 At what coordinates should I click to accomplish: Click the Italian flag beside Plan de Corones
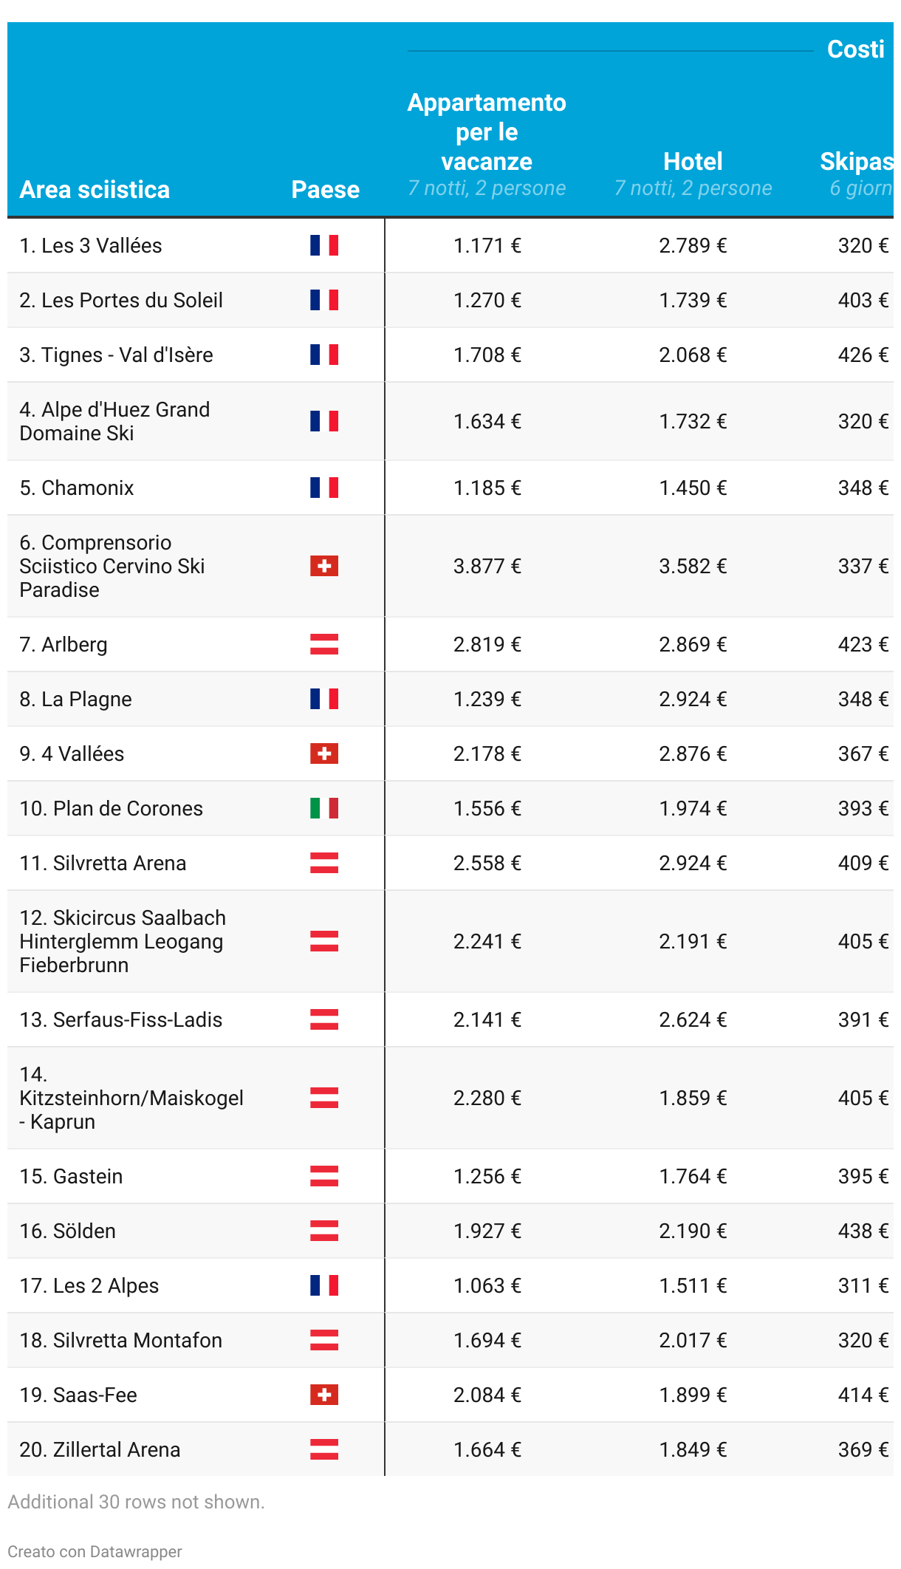point(324,808)
